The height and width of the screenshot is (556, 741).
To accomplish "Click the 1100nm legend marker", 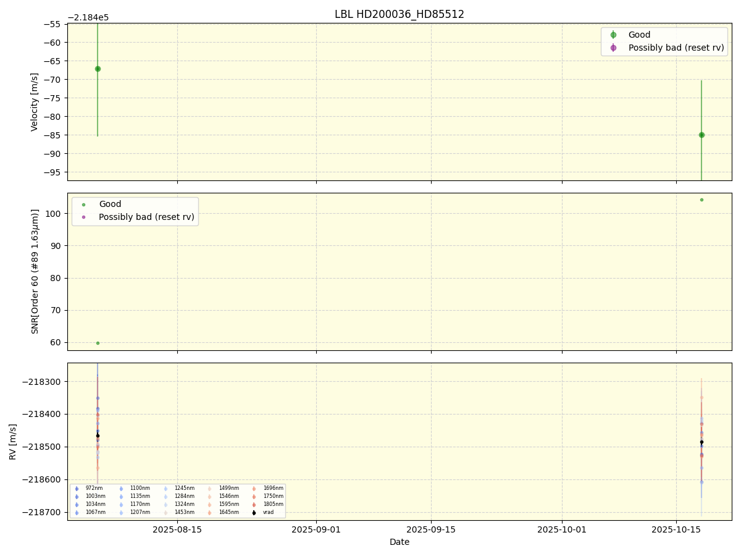I will coord(121,489).
